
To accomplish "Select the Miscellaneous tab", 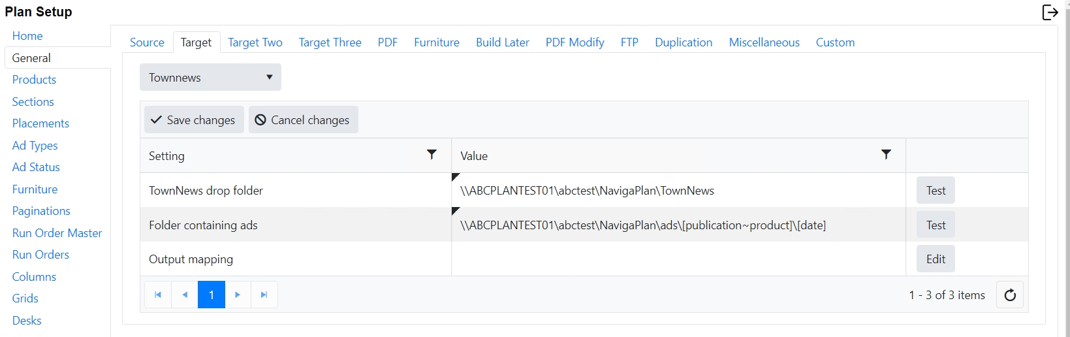I will coord(764,42).
